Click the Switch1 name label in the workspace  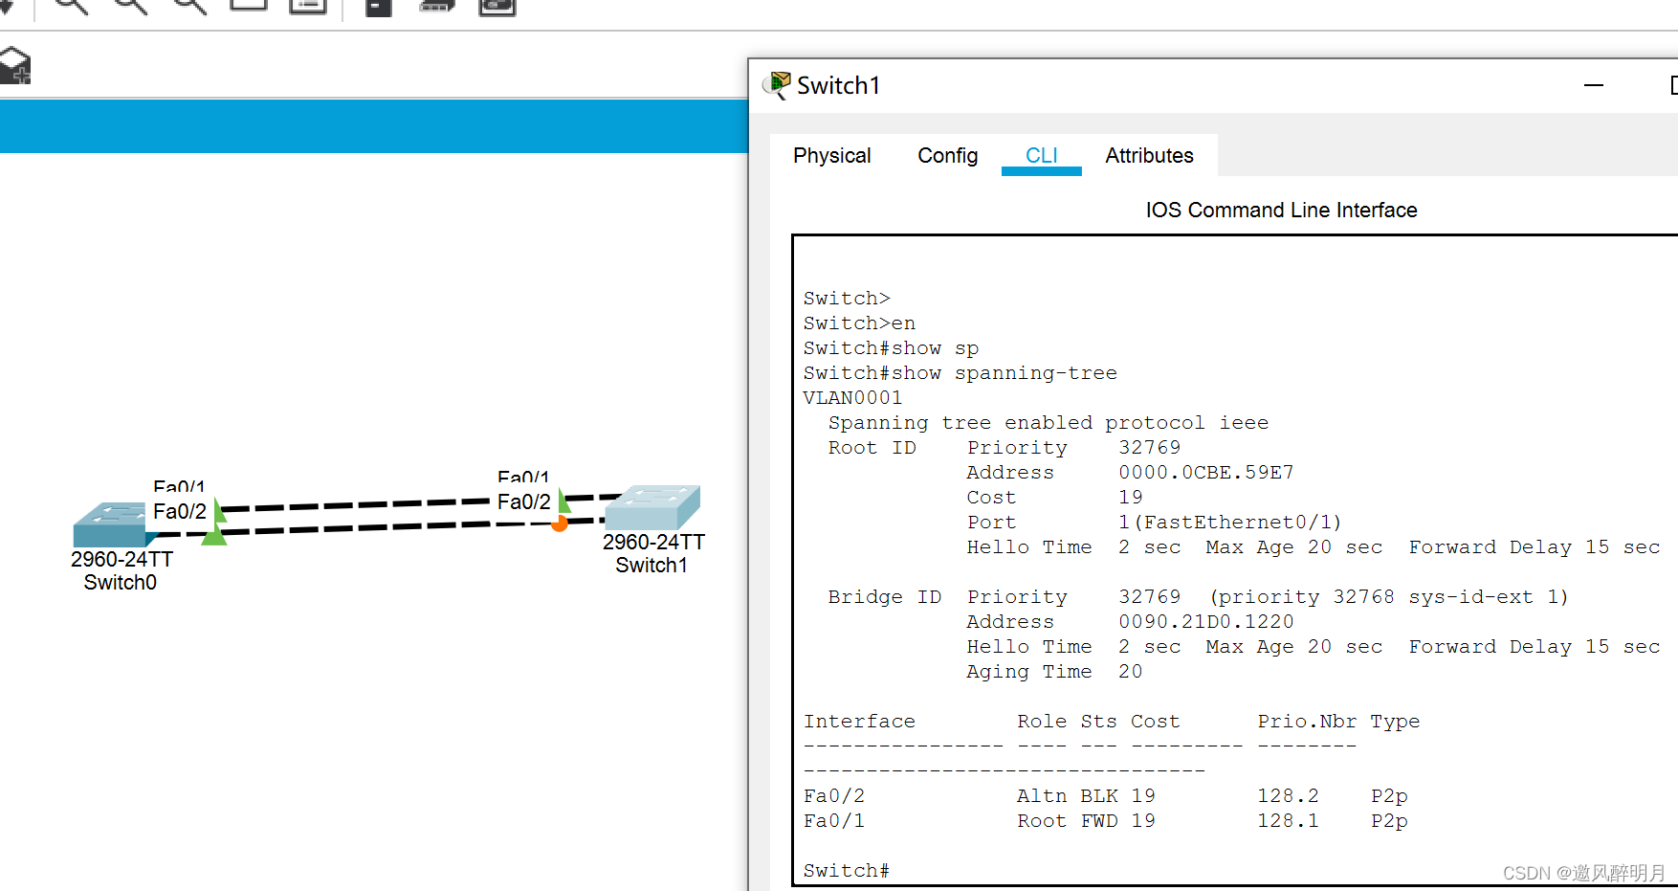coord(651,566)
